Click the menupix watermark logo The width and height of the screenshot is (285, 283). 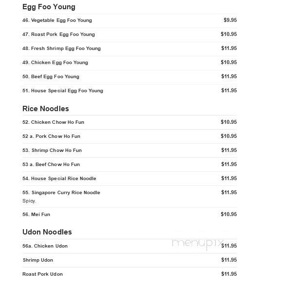(x=198, y=244)
